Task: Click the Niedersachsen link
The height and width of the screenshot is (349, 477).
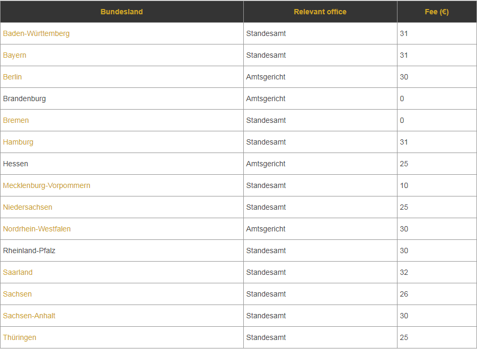Action: coord(28,207)
